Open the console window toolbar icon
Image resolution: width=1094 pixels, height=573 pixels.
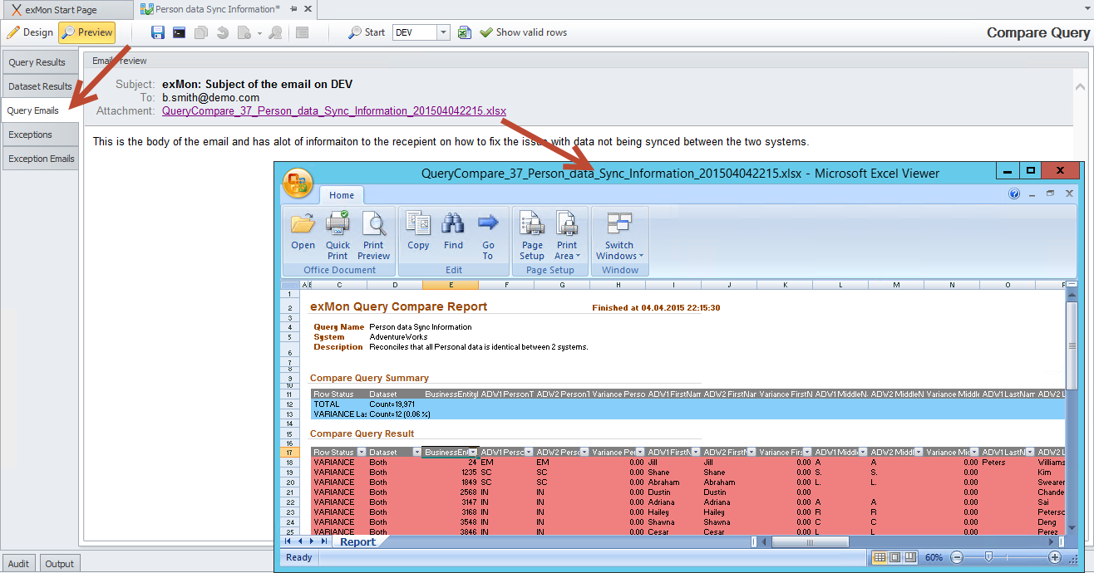click(180, 32)
